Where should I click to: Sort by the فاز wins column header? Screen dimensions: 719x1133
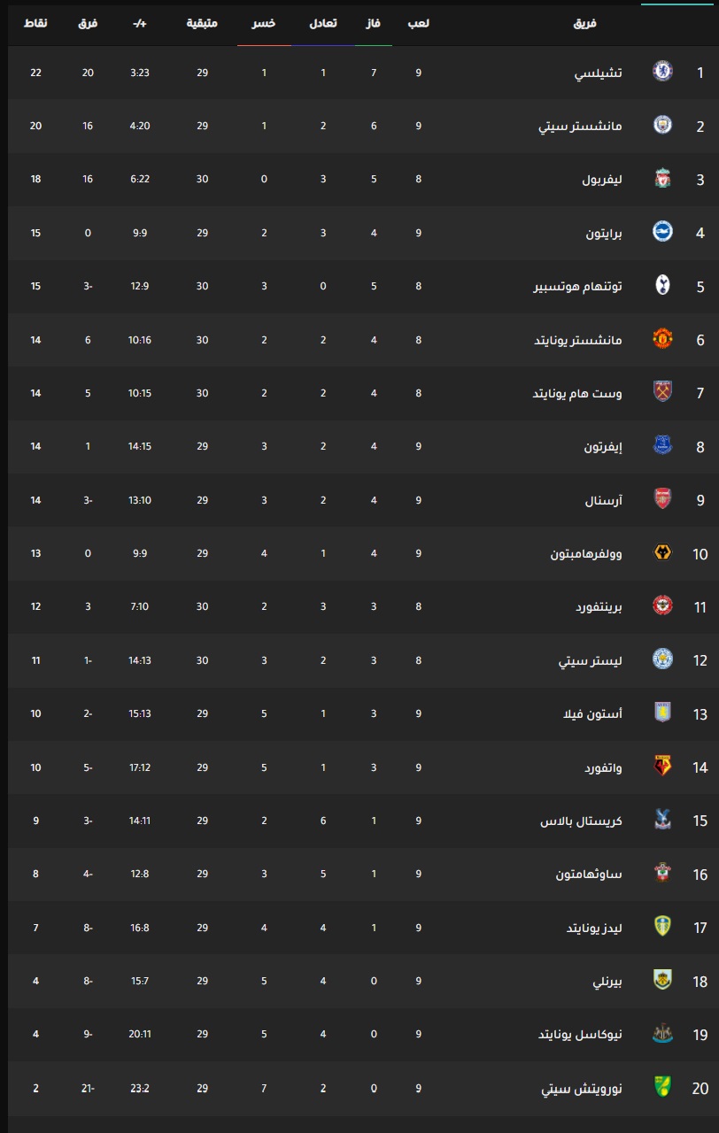click(x=374, y=23)
